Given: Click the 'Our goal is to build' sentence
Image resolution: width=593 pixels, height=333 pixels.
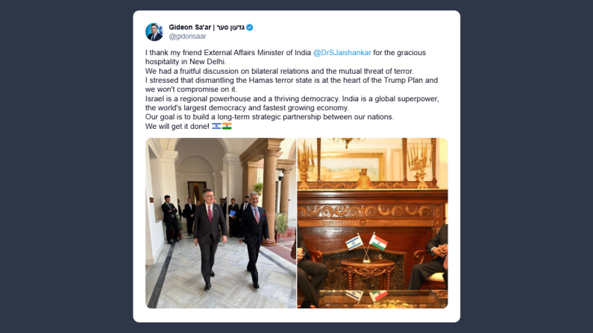Looking at the screenshot, I should click(269, 117).
